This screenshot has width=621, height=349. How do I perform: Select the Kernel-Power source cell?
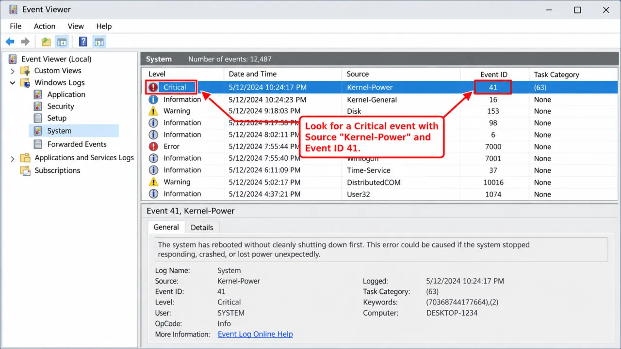click(x=370, y=88)
